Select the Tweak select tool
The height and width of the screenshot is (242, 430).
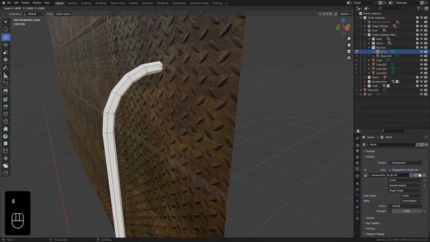point(6,22)
